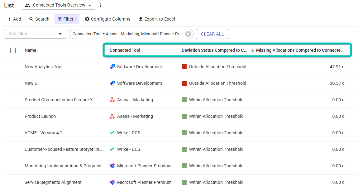Open the three-dot menu next to the view selector
The image size is (358, 196).
click(x=100, y=5)
